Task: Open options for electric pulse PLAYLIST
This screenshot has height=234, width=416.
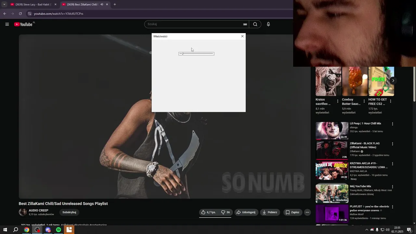Action: pos(392,207)
